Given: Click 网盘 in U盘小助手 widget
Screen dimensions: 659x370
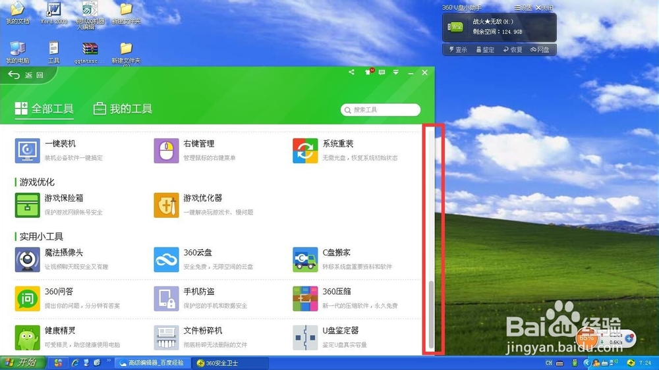Looking at the screenshot, I should (540, 49).
